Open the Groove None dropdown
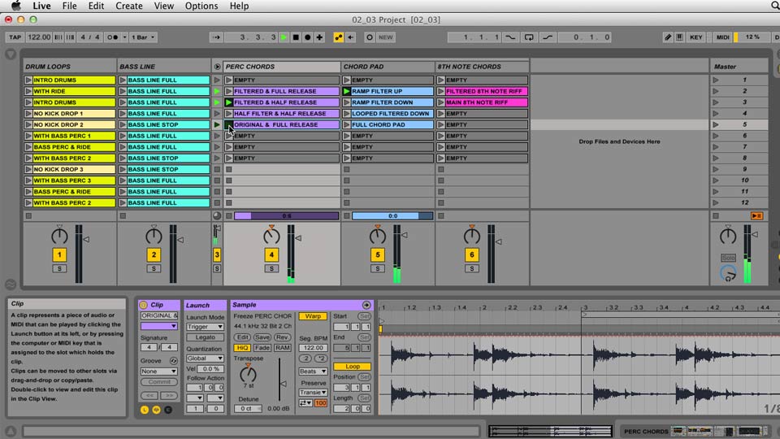Viewport: 780px width, 439px height. tap(158, 372)
